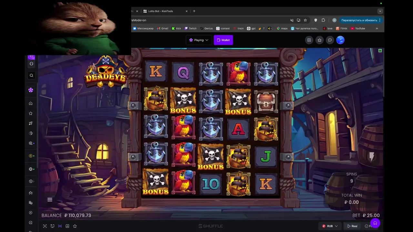Open the sidebar search icon
Screen dimensions: 413x232
click(31, 75)
